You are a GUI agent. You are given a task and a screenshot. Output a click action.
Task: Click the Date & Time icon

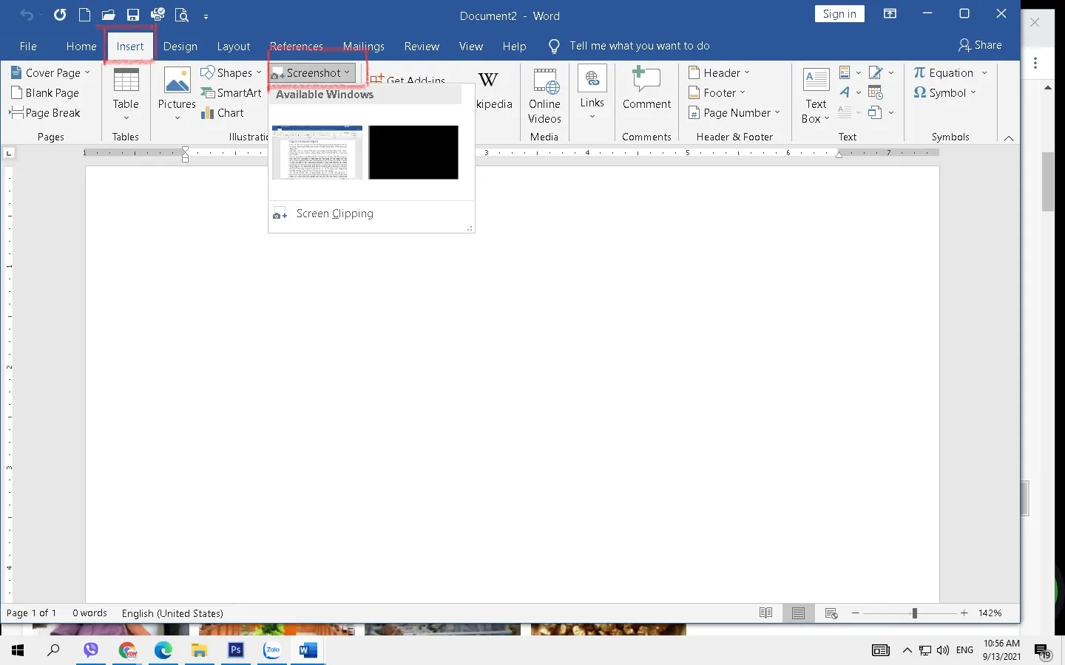click(x=876, y=92)
